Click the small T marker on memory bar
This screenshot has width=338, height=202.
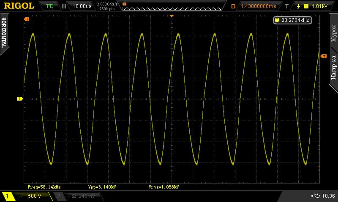(124, 4)
